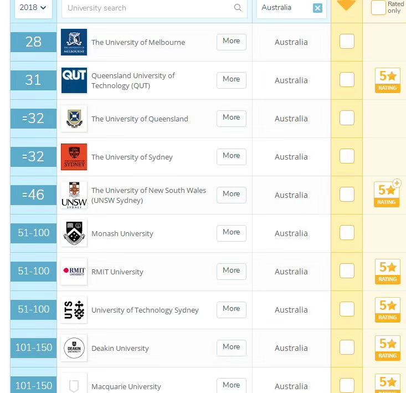Click the RMIT University logo

(x=74, y=272)
